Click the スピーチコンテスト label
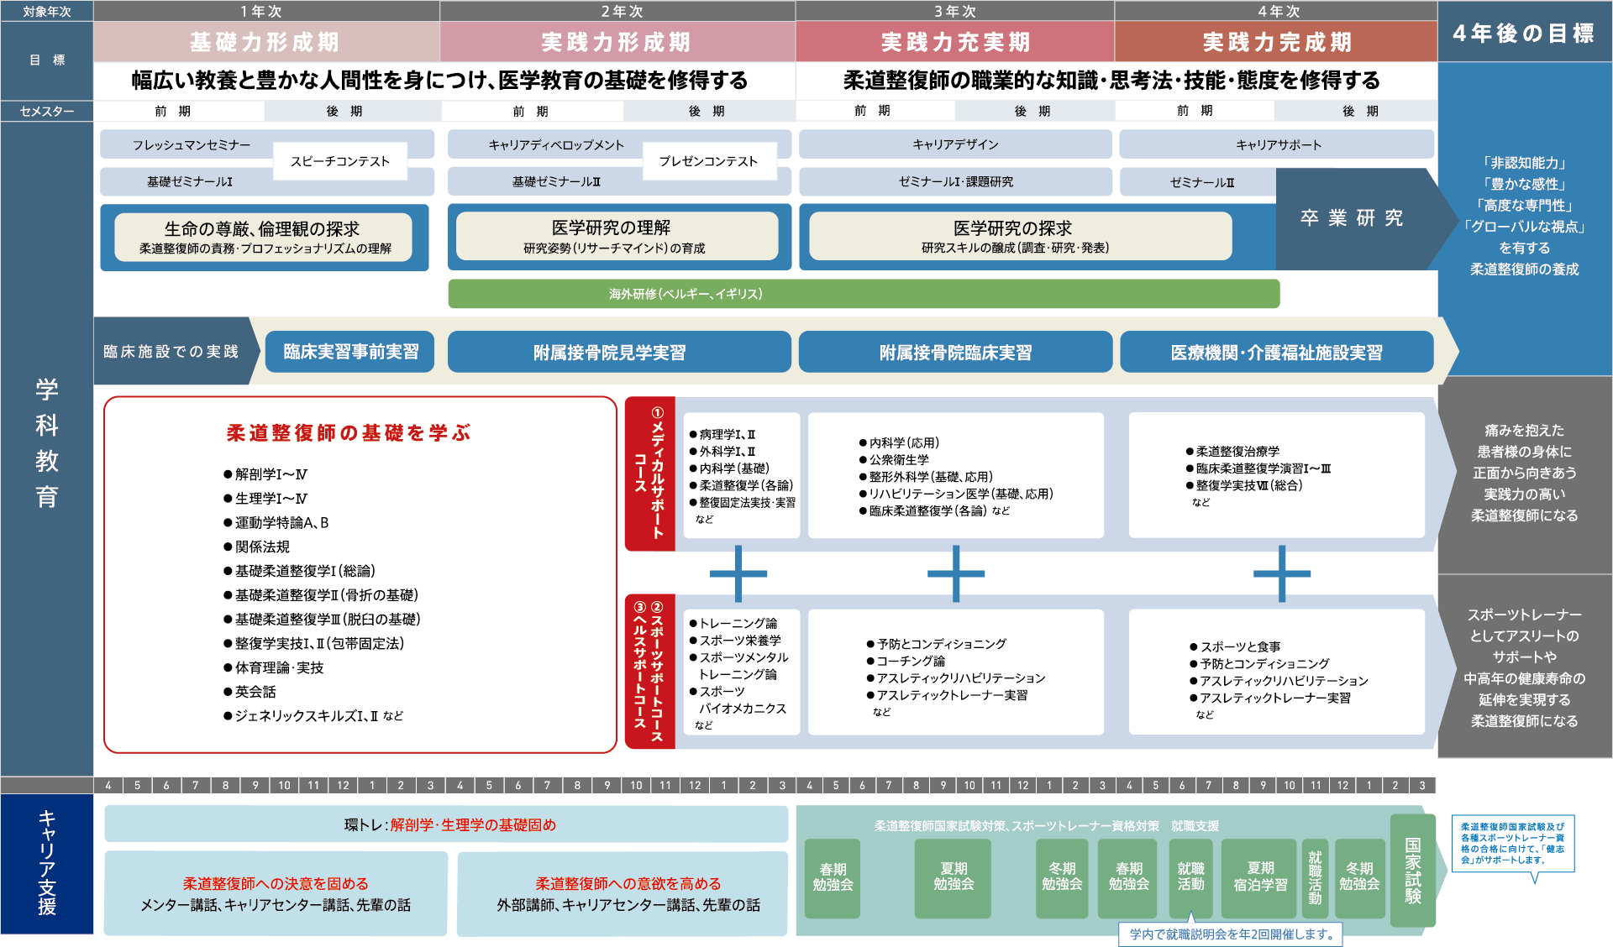Screen dimensions: 1613x947 tap(340, 161)
